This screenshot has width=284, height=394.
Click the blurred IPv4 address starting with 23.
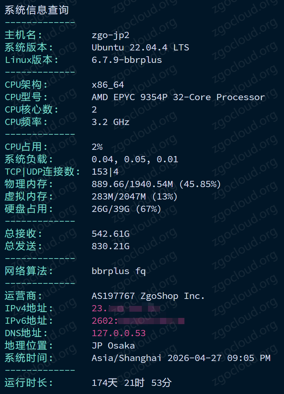126,308
